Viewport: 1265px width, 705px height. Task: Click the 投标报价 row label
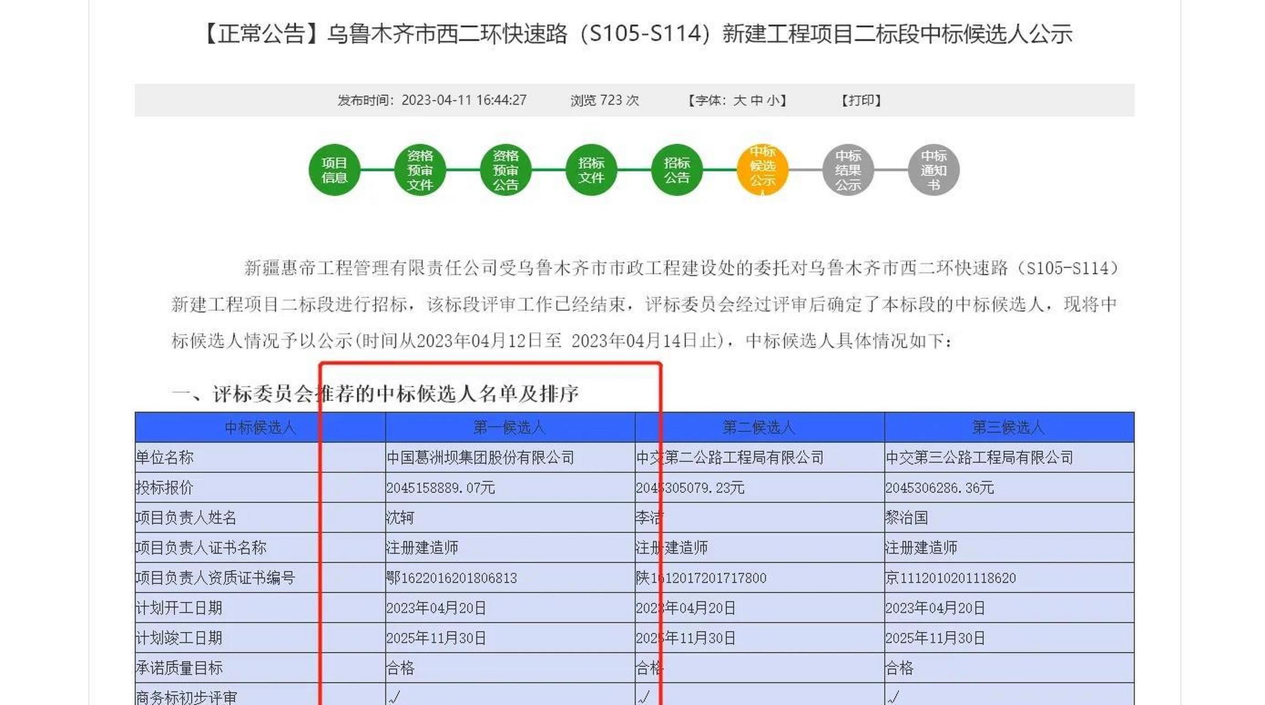(165, 487)
